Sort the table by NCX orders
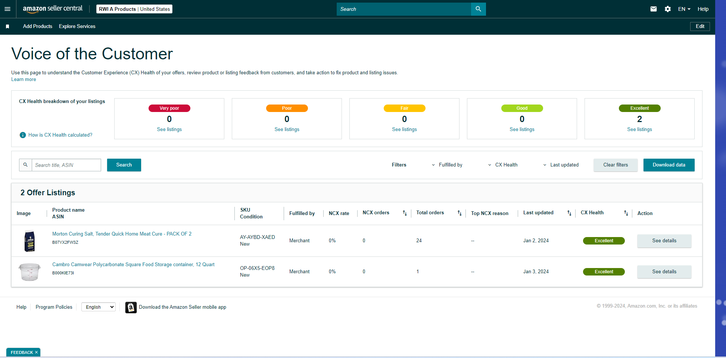The height and width of the screenshot is (358, 726). click(405, 213)
